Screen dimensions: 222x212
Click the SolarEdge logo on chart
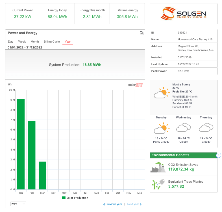click(x=135, y=85)
